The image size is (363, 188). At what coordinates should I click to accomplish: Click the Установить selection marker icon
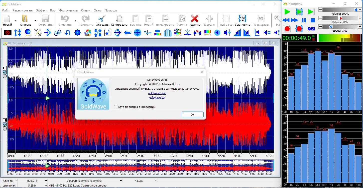pyautogui.click(x=242, y=19)
